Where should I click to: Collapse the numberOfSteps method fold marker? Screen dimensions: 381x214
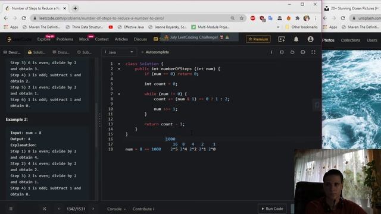[119, 69]
